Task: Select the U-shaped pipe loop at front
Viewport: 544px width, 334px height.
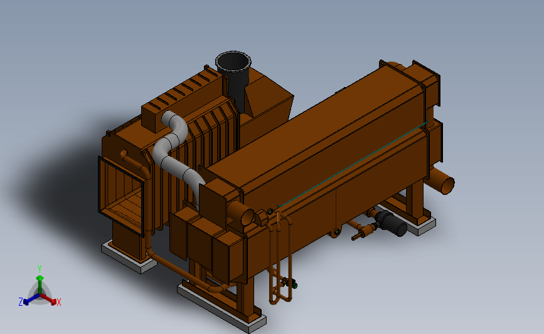Action: coord(280,258)
